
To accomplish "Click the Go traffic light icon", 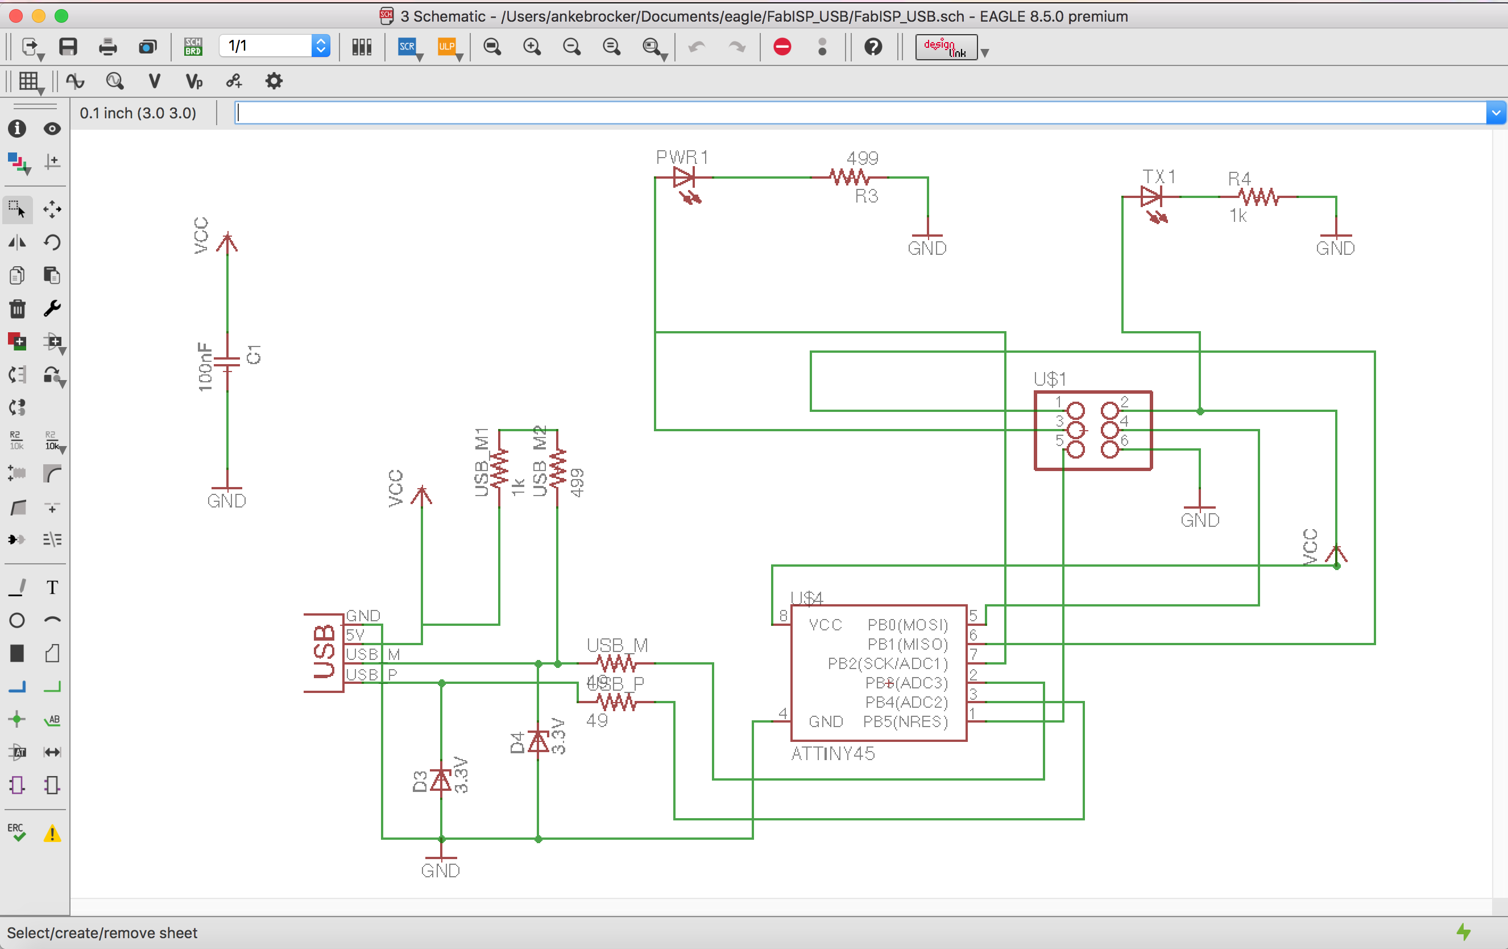I will click(822, 47).
